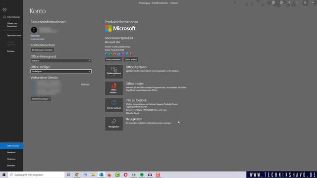The width and height of the screenshot is (317, 178).
Task: Open the Updateoptionen tile menu
Action: pyautogui.click(x=114, y=72)
